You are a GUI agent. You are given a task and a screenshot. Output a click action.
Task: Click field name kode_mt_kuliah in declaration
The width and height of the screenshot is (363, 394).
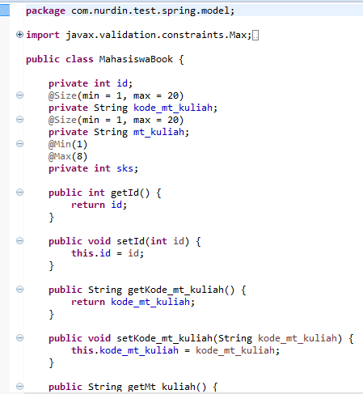coord(173,108)
